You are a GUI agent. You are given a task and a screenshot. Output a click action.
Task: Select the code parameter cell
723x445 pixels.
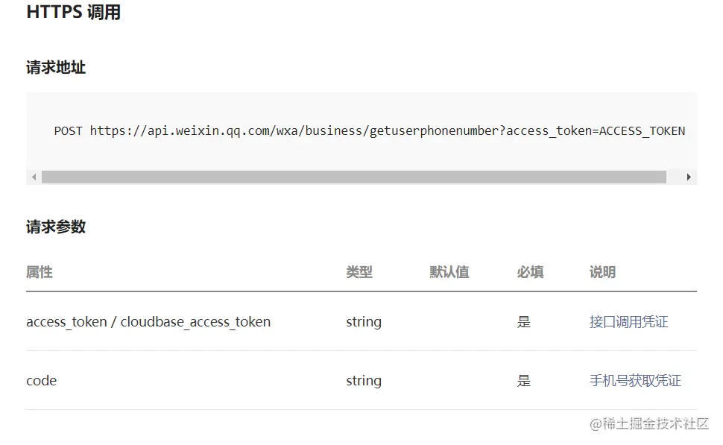tap(42, 380)
